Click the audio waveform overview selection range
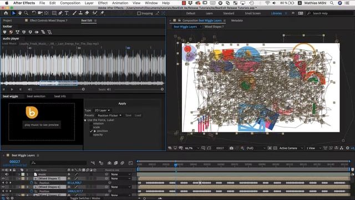355x200 pixels. point(59,83)
